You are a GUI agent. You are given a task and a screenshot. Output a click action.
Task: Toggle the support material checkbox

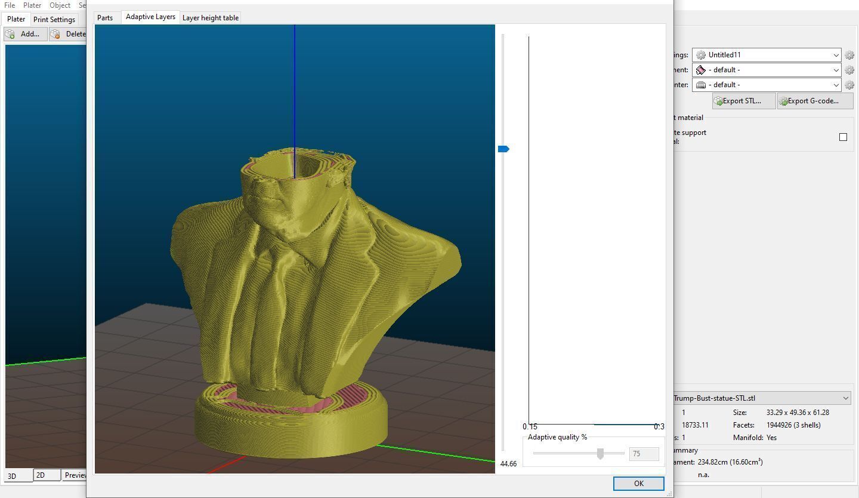pyautogui.click(x=843, y=137)
